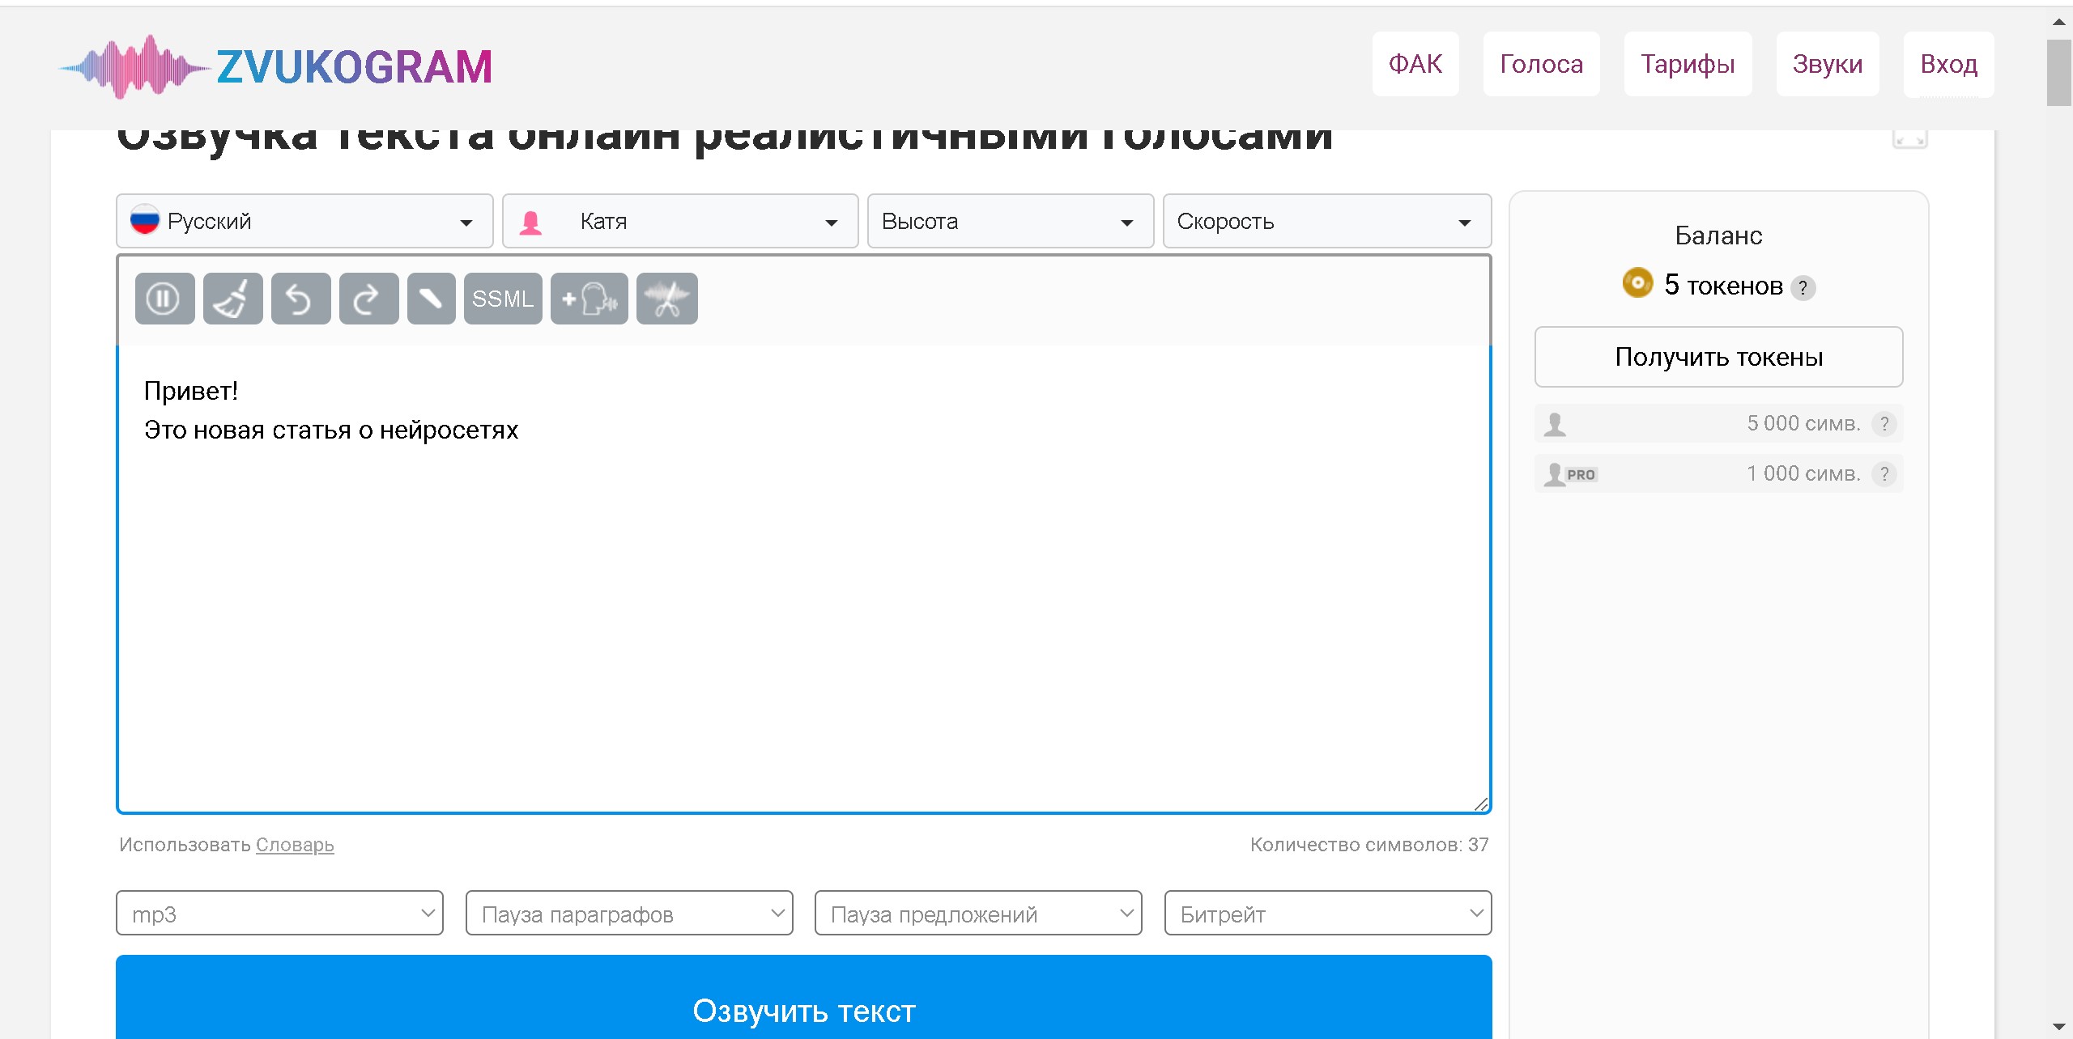Show help for 5 000 симв. limit
The height and width of the screenshot is (1039, 2073).
pos(1884,423)
